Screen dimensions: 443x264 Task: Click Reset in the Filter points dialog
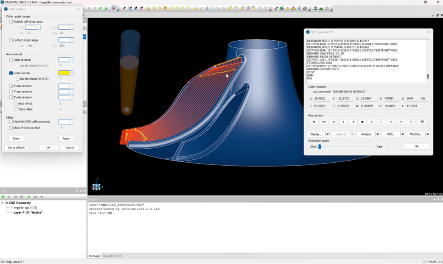16,139
